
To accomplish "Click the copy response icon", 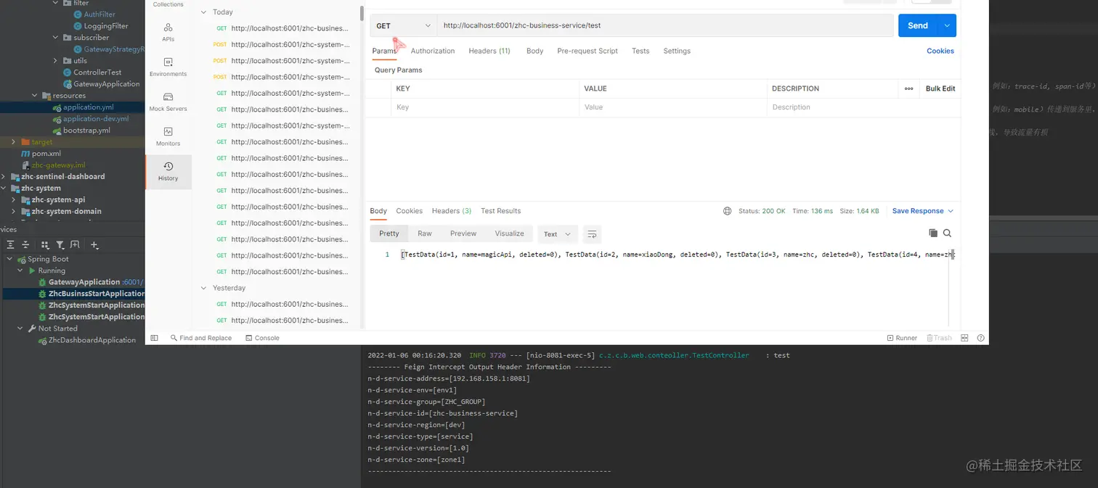I will click(x=933, y=233).
